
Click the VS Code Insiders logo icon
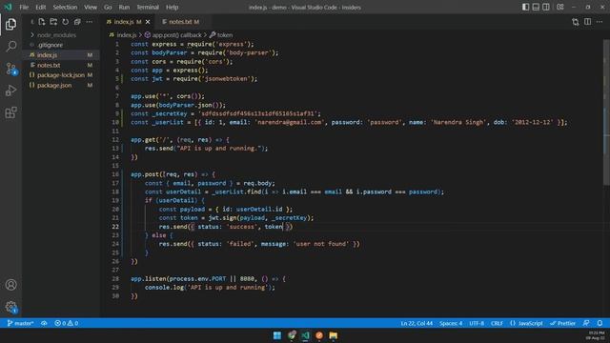[x=8, y=7]
